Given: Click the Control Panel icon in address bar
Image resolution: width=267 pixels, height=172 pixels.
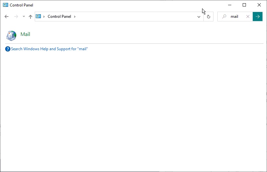Looking at the screenshot, I should tap(39, 17).
